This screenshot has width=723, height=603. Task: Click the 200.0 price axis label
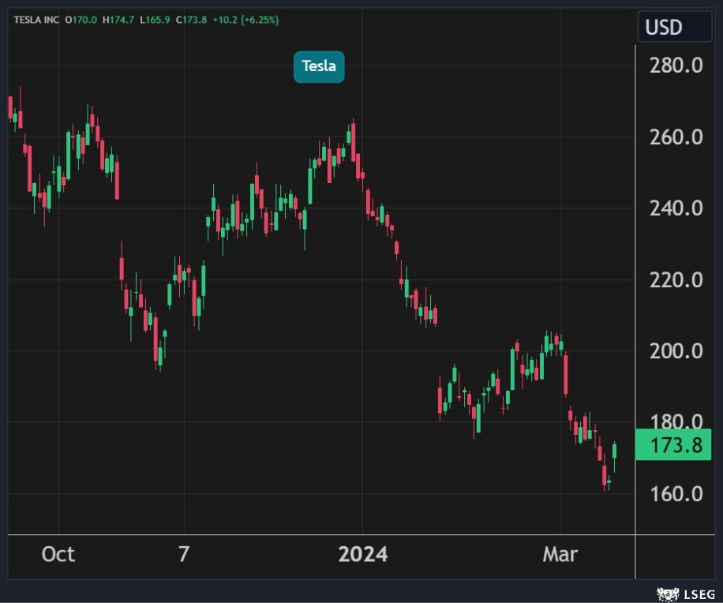(x=675, y=351)
